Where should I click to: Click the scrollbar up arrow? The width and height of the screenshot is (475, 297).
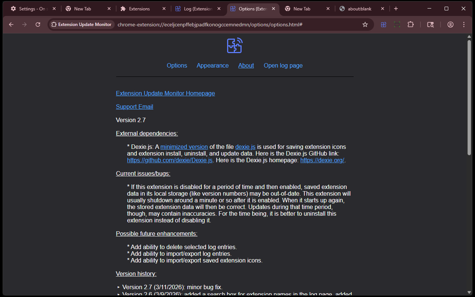tap(469, 36)
